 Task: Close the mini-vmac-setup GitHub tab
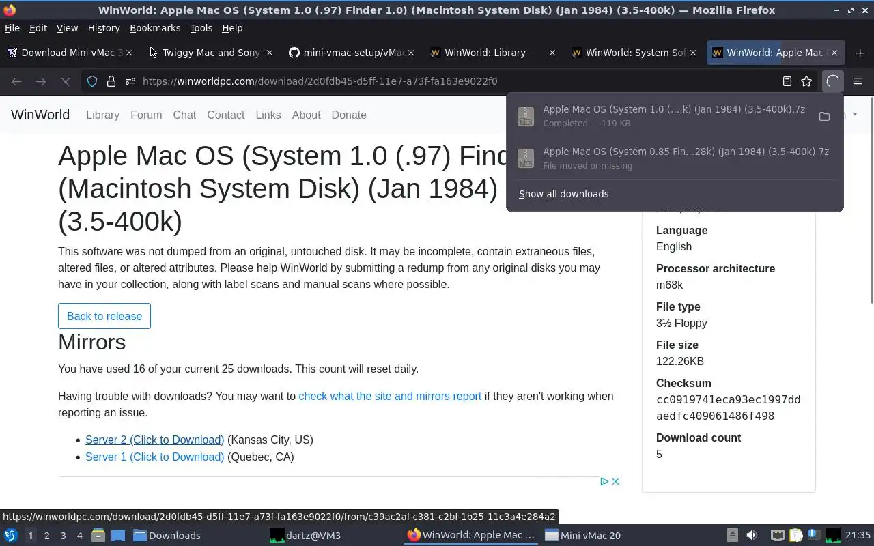[x=411, y=53]
